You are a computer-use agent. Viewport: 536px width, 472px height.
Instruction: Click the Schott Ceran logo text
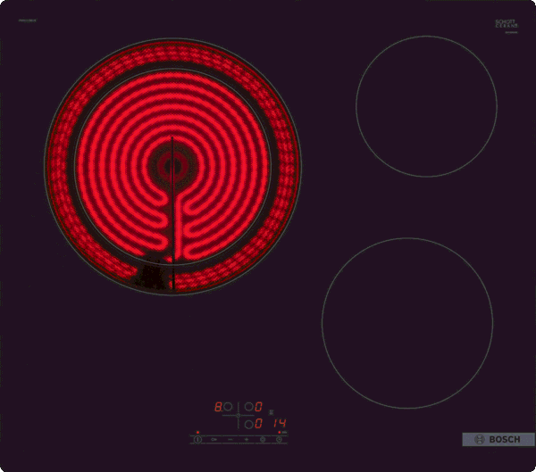point(507,23)
